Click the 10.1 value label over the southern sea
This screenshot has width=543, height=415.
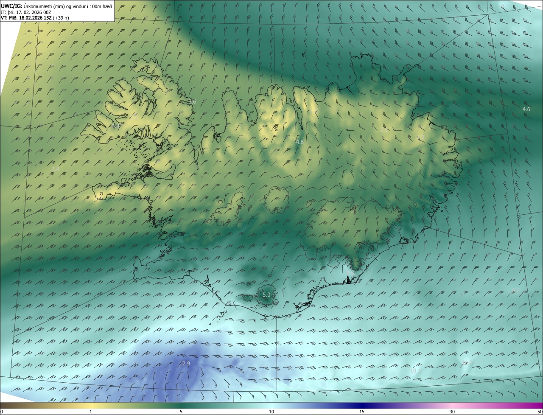[x=416, y=370]
